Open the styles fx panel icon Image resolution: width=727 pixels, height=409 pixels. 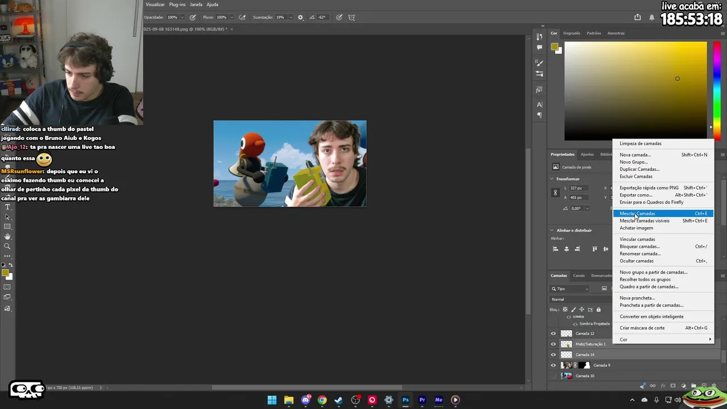540,90
